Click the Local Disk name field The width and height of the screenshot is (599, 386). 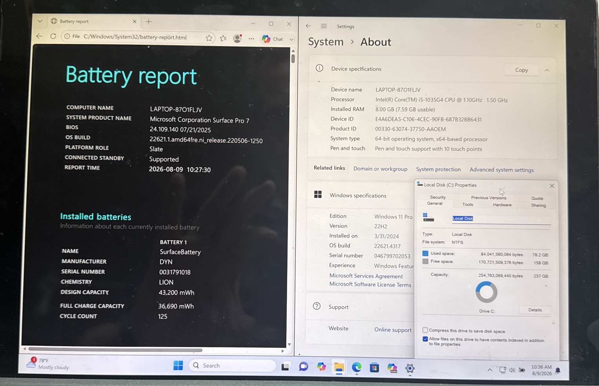(501, 219)
